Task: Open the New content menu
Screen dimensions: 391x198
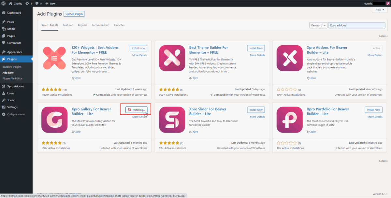Action: click(x=50, y=3)
